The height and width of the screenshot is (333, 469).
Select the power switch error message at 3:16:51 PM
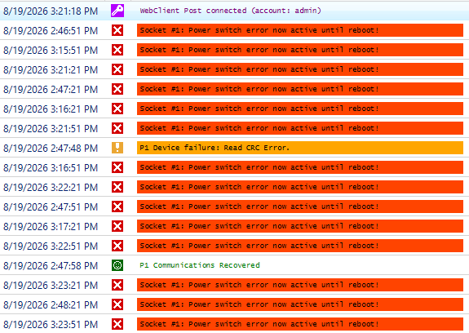[300, 167]
